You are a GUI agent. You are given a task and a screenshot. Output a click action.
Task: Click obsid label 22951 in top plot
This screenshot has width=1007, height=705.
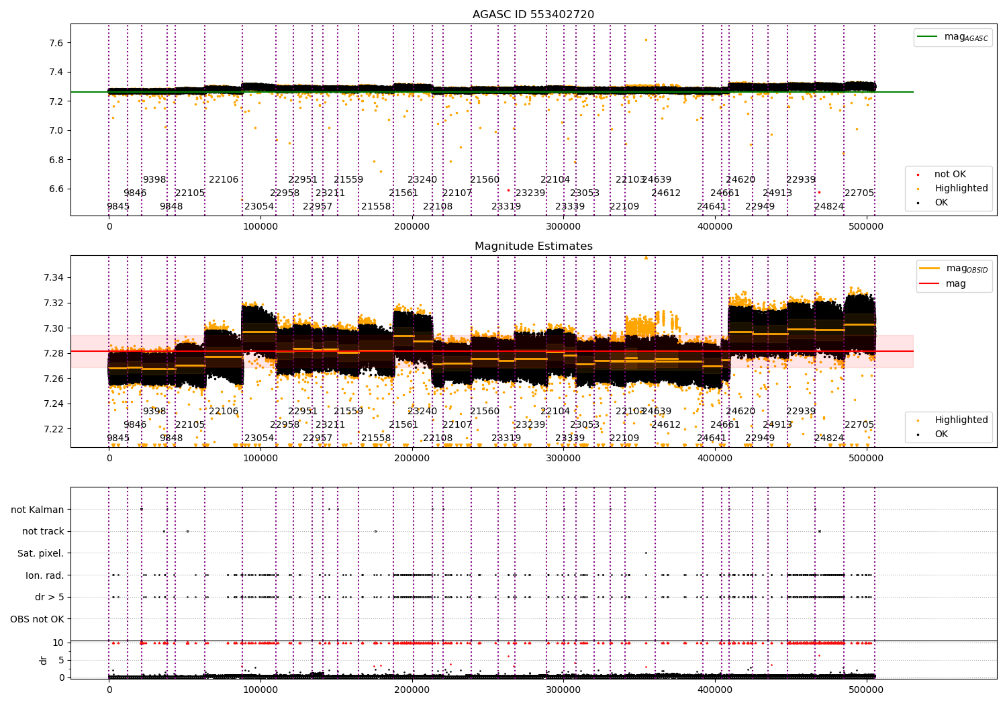pyautogui.click(x=303, y=180)
